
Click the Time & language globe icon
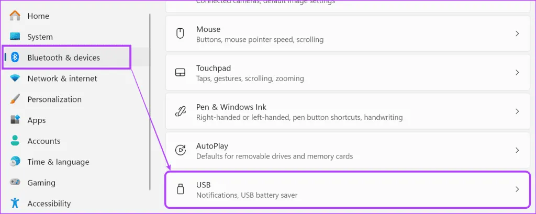pos(15,162)
